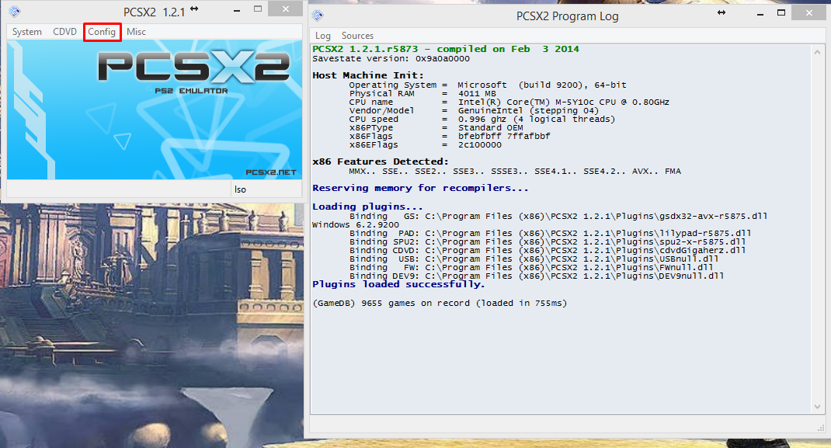Click the 'Binding SPU2:' plugin line
The height and width of the screenshot is (448, 831).
tap(547, 241)
